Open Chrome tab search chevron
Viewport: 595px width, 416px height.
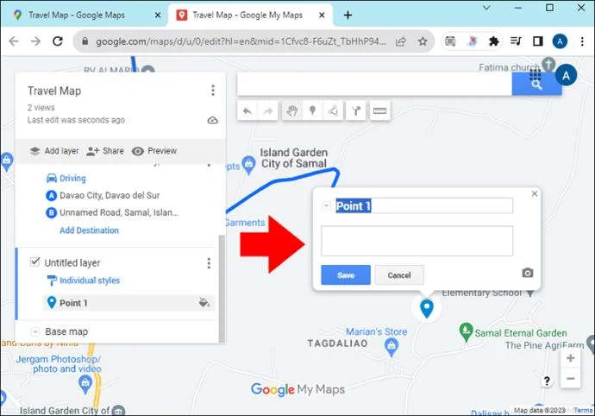coord(486,8)
